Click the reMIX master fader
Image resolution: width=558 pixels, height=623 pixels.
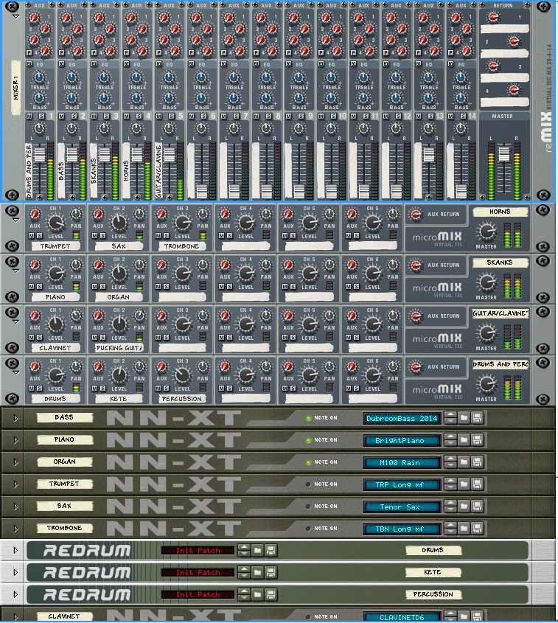[503, 154]
